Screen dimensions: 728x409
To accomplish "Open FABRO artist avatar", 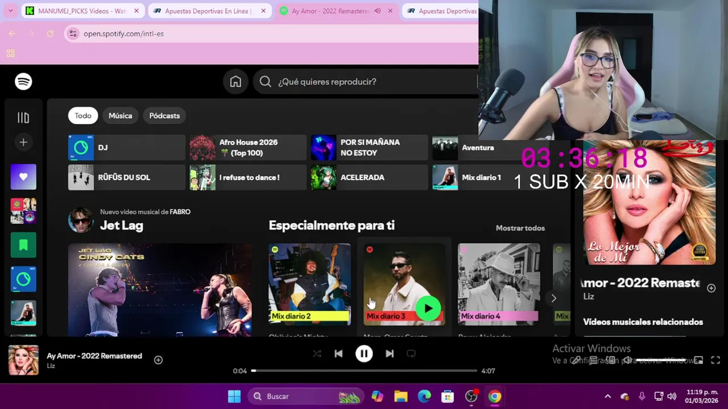I will 81,220.
